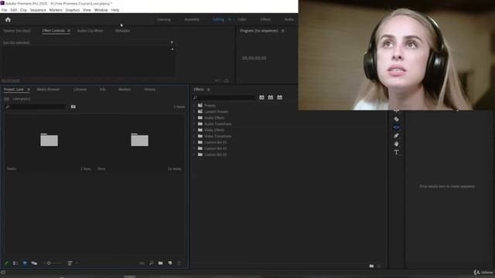Click the New Item icon
The width and height of the screenshot is (495, 278).
click(x=170, y=263)
